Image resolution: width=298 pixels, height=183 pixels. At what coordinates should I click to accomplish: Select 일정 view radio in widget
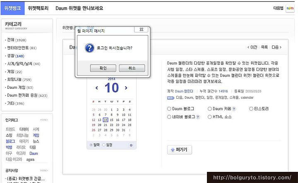pos(104,145)
